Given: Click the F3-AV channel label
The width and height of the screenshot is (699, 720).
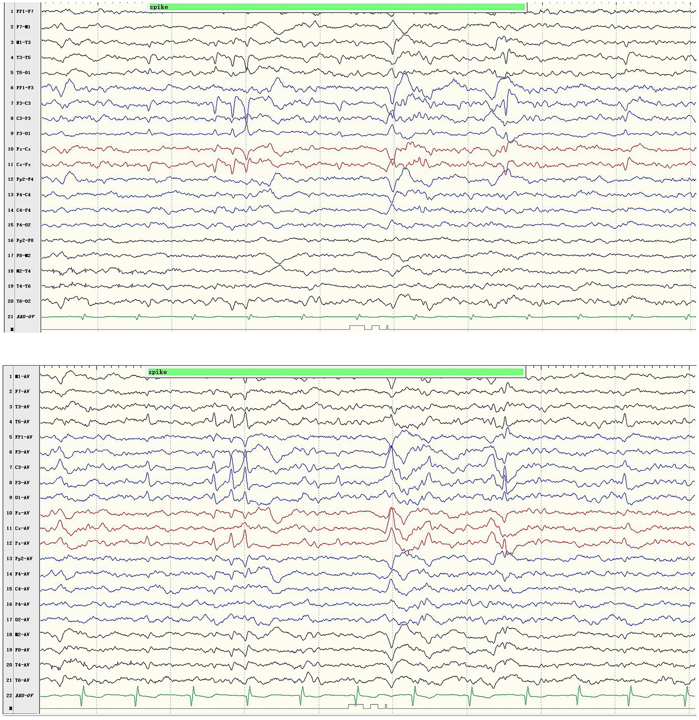Looking at the screenshot, I should (x=22, y=452).
